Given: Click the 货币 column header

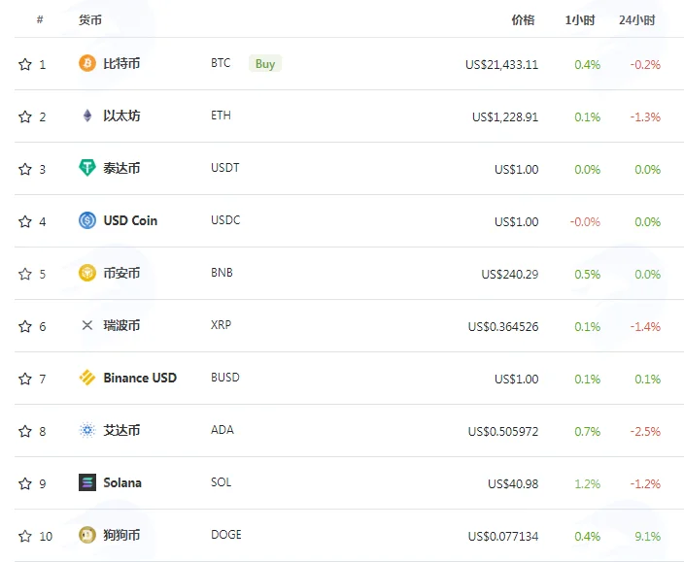Looking at the screenshot, I should point(89,20).
